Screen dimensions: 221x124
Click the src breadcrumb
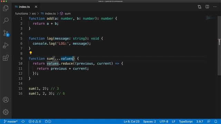point(34,14)
